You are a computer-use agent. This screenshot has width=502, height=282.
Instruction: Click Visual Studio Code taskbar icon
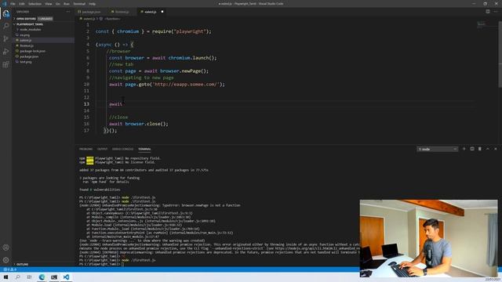point(66,277)
